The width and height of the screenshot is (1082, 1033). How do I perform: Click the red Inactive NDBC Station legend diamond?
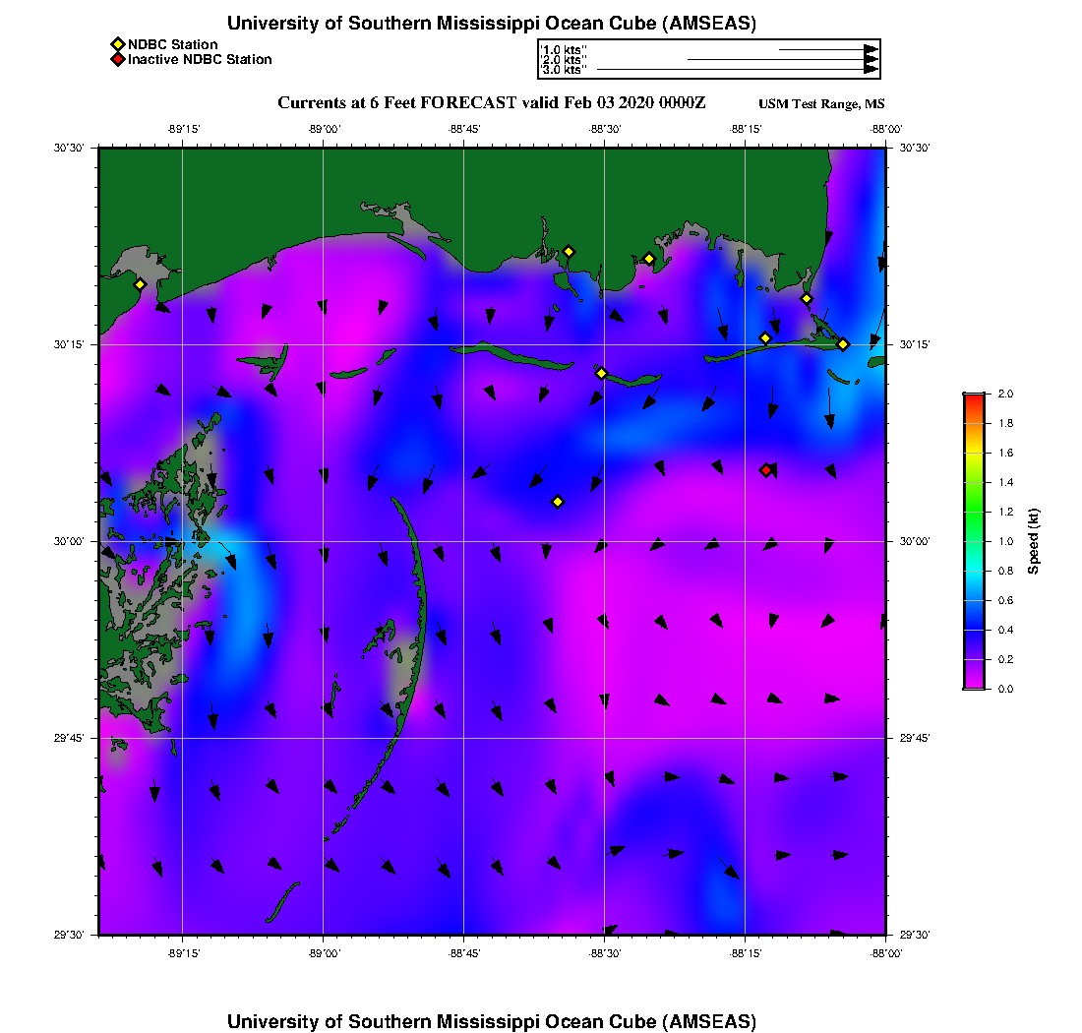pos(118,59)
